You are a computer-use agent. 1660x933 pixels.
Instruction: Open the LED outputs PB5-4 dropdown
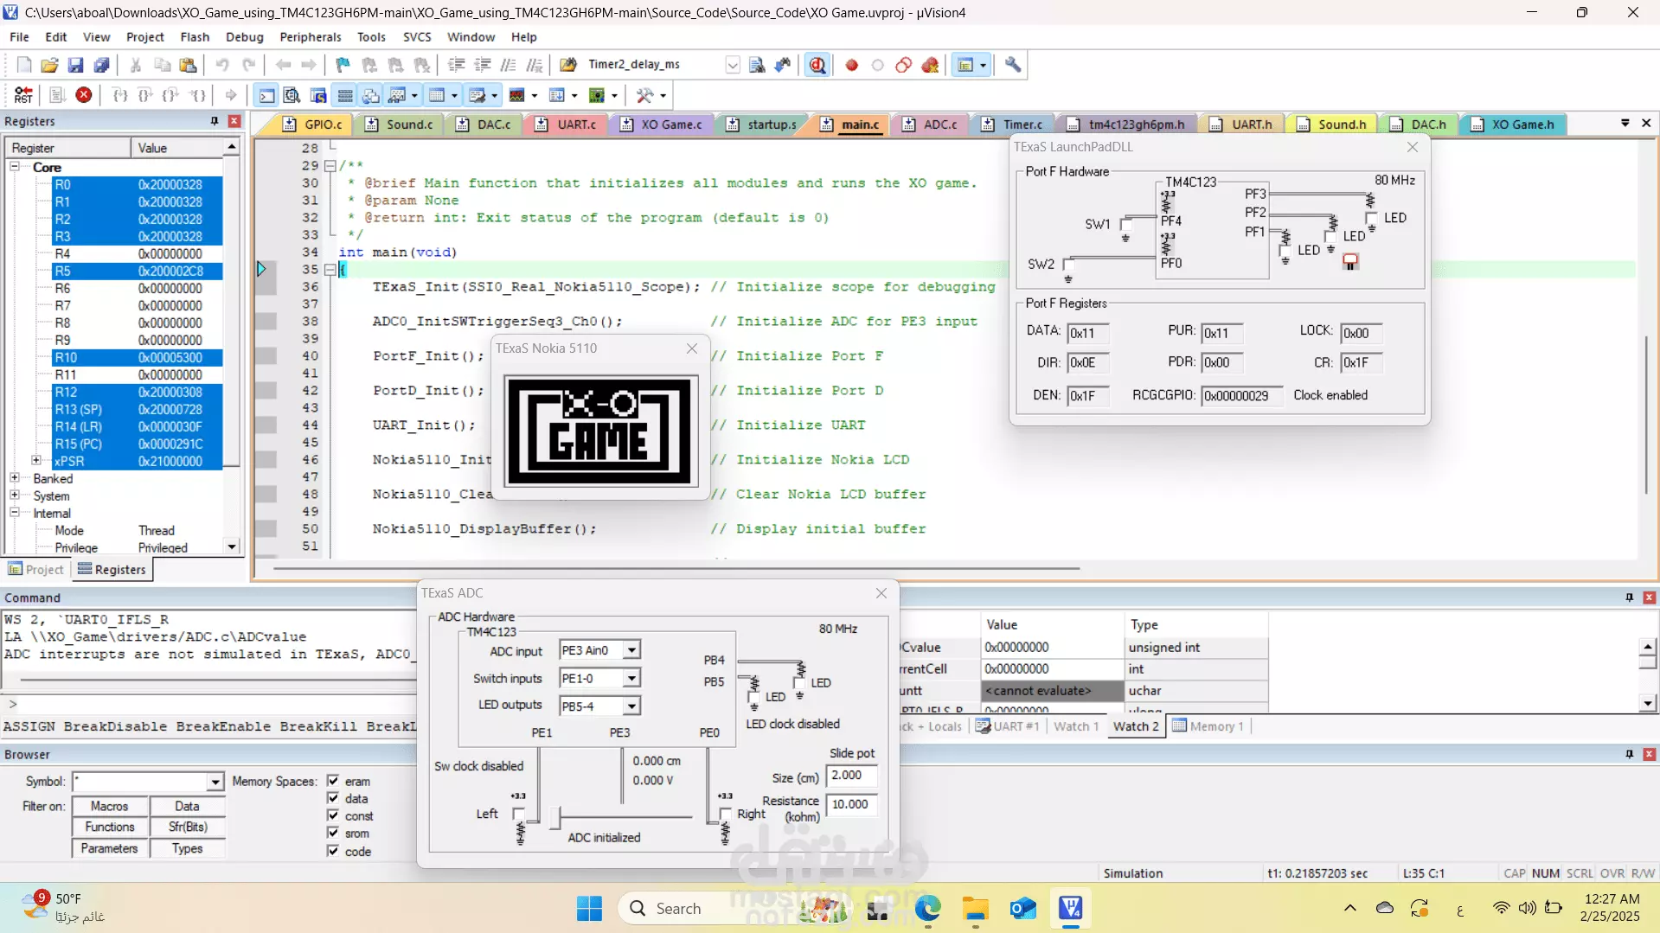632,706
